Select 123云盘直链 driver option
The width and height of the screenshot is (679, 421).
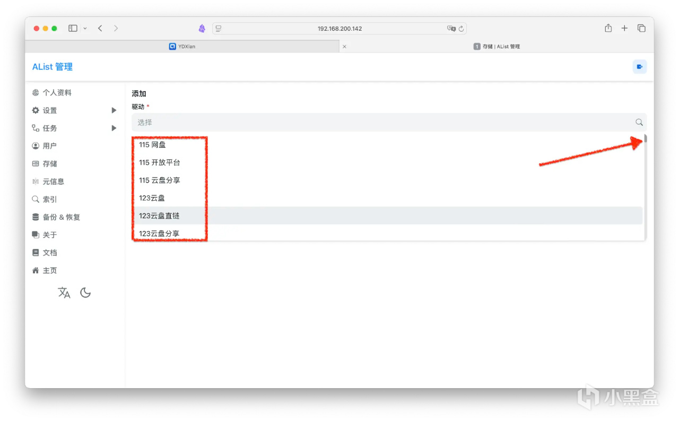pyautogui.click(x=388, y=216)
